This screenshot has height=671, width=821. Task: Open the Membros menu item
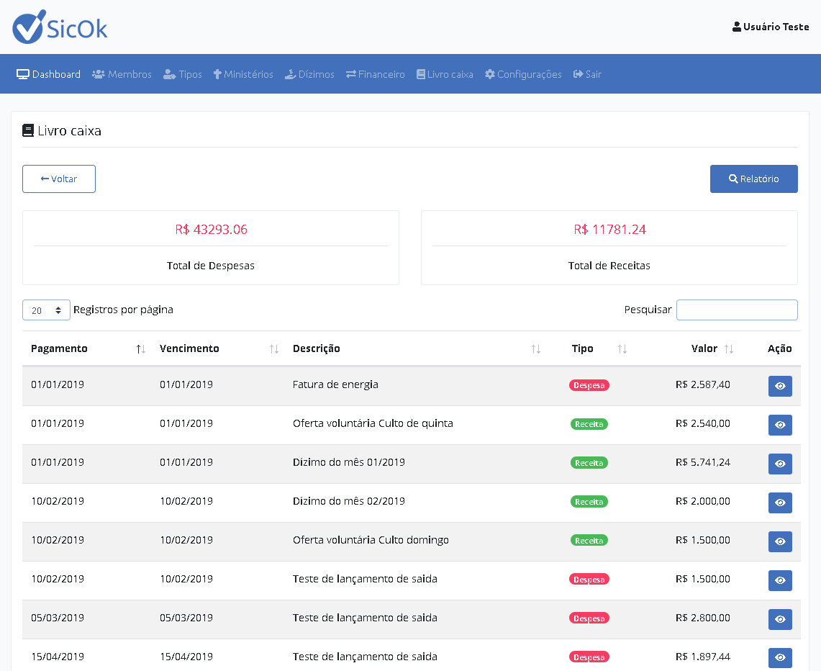click(122, 74)
